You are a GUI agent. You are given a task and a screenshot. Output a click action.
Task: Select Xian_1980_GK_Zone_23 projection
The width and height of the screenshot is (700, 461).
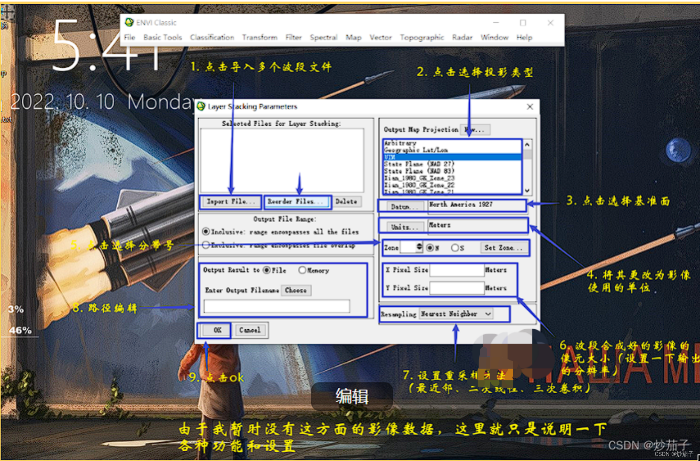click(452, 178)
